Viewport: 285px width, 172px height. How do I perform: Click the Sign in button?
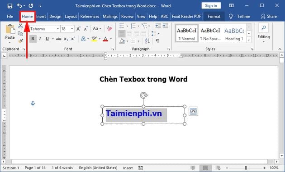click(211, 5)
